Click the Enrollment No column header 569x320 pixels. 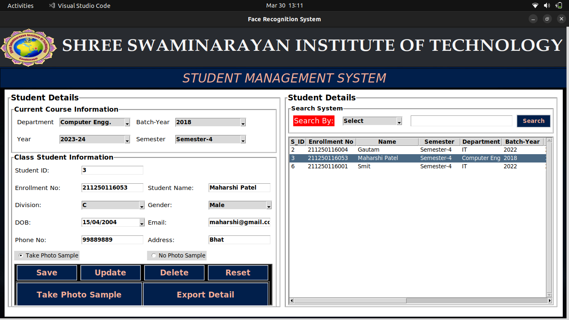pos(331,142)
